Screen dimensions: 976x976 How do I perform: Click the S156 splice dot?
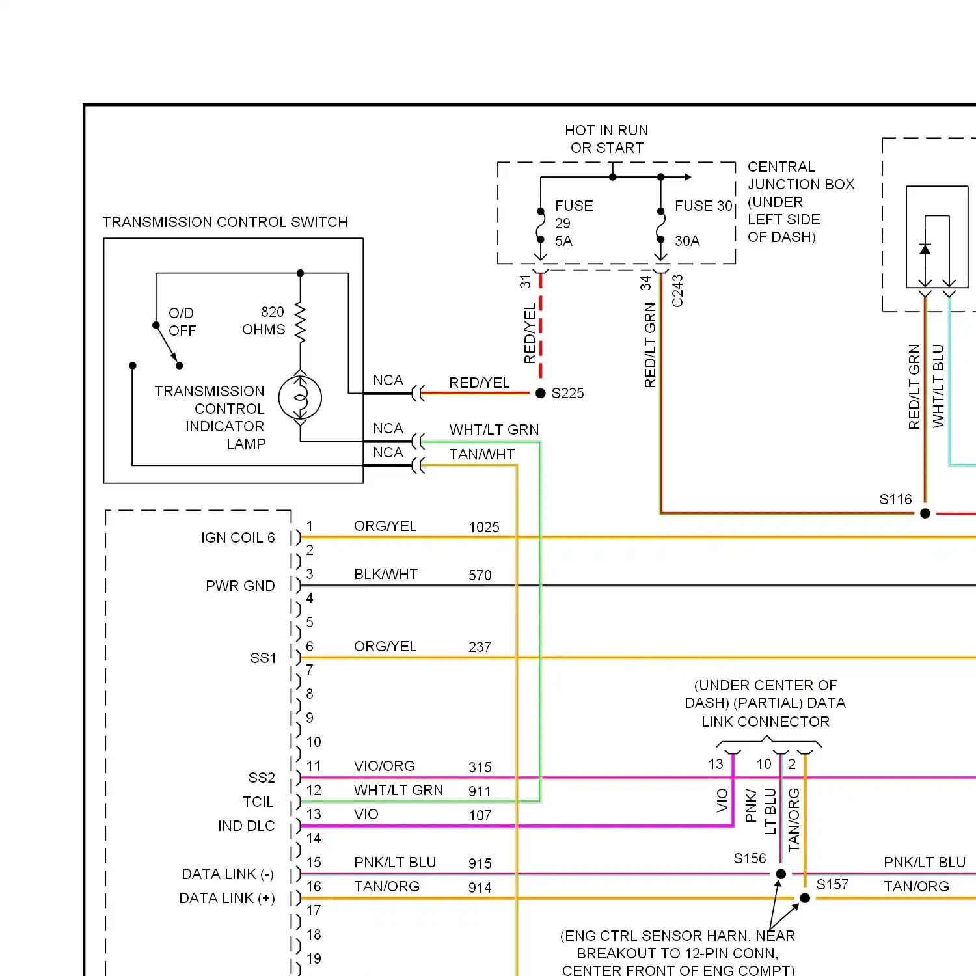[781, 874]
